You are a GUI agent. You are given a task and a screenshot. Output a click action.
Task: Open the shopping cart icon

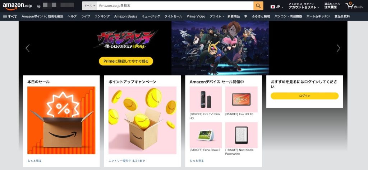[x=354, y=6]
